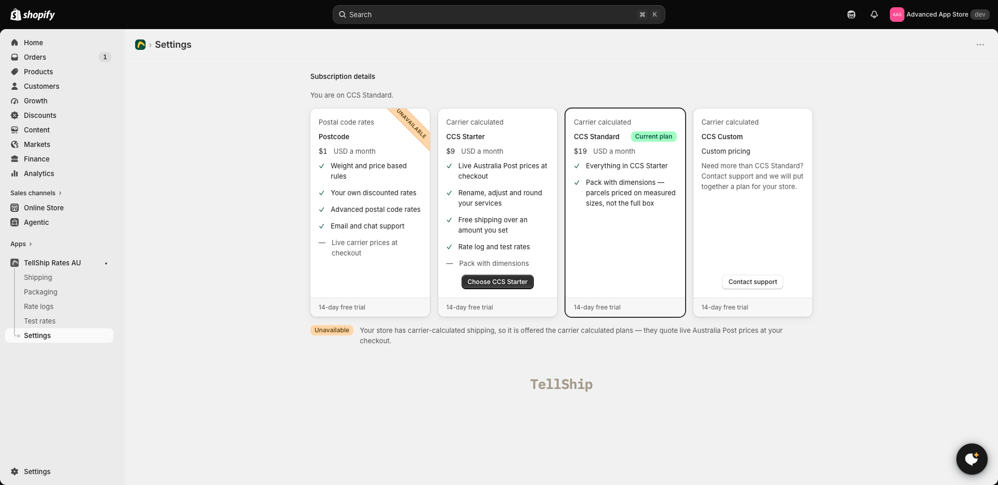Click the pin dot beside TellShip Rates AU

coord(106,263)
